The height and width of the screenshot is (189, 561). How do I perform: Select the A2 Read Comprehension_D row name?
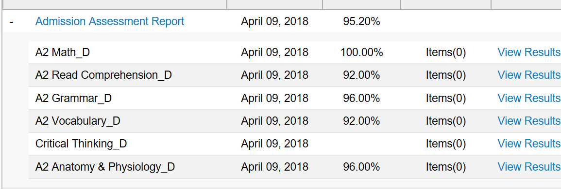pyautogui.click(x=103, y=75)
